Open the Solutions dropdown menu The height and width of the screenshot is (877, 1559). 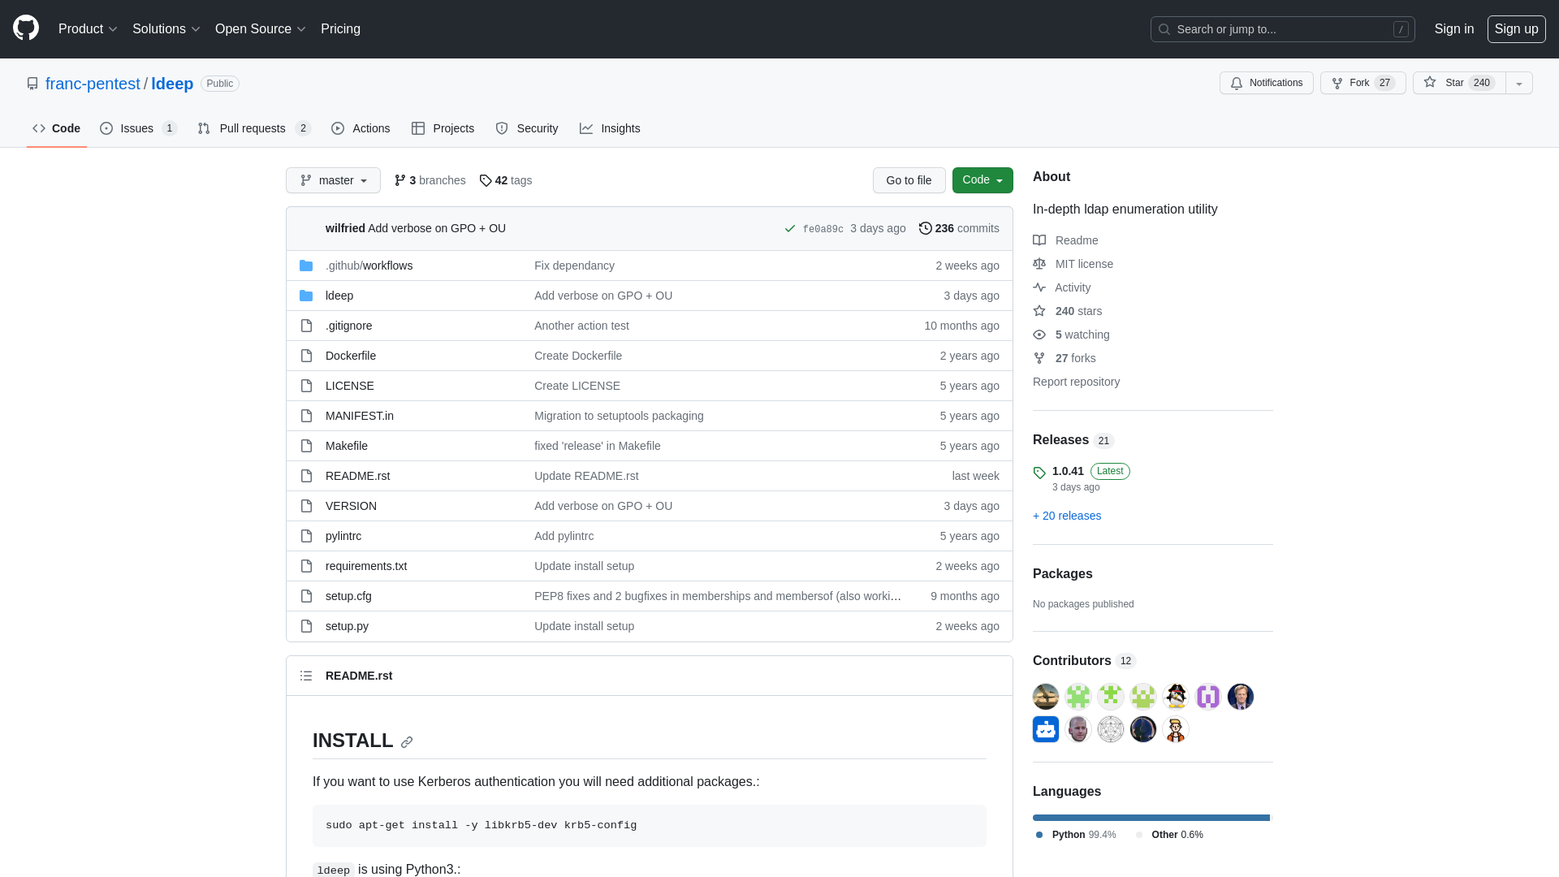click(x=166, y=29)
